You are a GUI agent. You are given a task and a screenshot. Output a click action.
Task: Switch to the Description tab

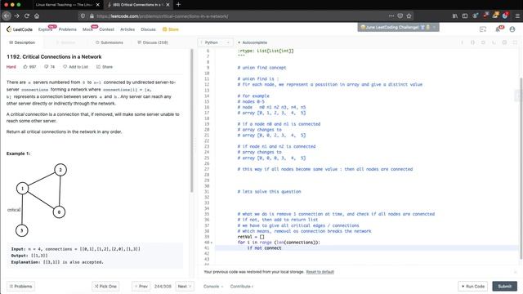pos(22,42)
